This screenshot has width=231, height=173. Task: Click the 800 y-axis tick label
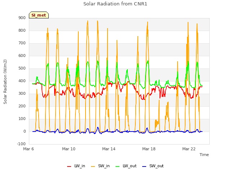(x=22, y=31)
